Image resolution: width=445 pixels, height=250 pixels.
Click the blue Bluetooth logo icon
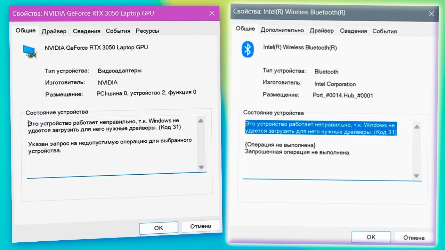tap(248, 50)
